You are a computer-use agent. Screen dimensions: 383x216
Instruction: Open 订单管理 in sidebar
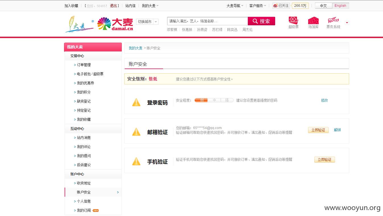point(84,65)
